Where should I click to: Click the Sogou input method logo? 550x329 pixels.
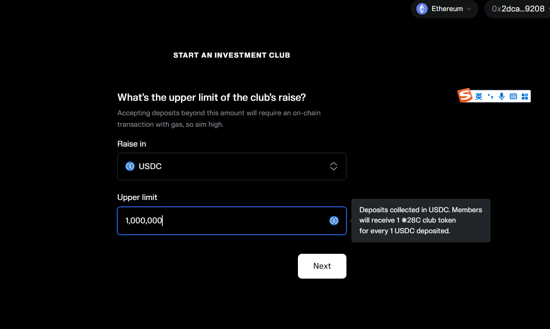pos(465,95)
